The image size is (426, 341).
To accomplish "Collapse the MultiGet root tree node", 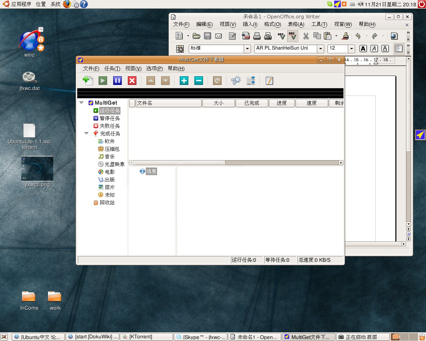I will [x=82, y=103].
